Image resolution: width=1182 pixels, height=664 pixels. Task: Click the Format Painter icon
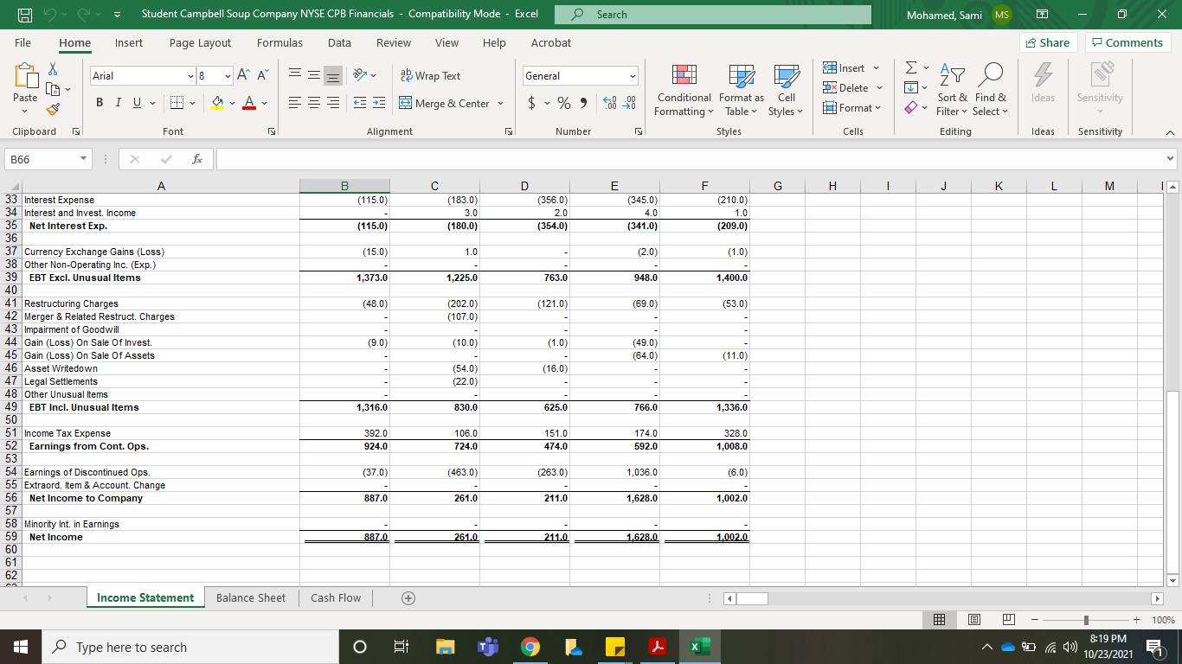click(x=52, y=110)
